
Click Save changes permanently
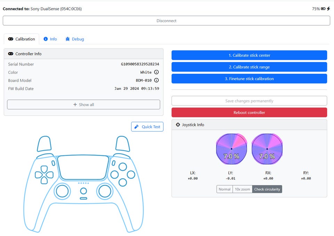(249, 101)
